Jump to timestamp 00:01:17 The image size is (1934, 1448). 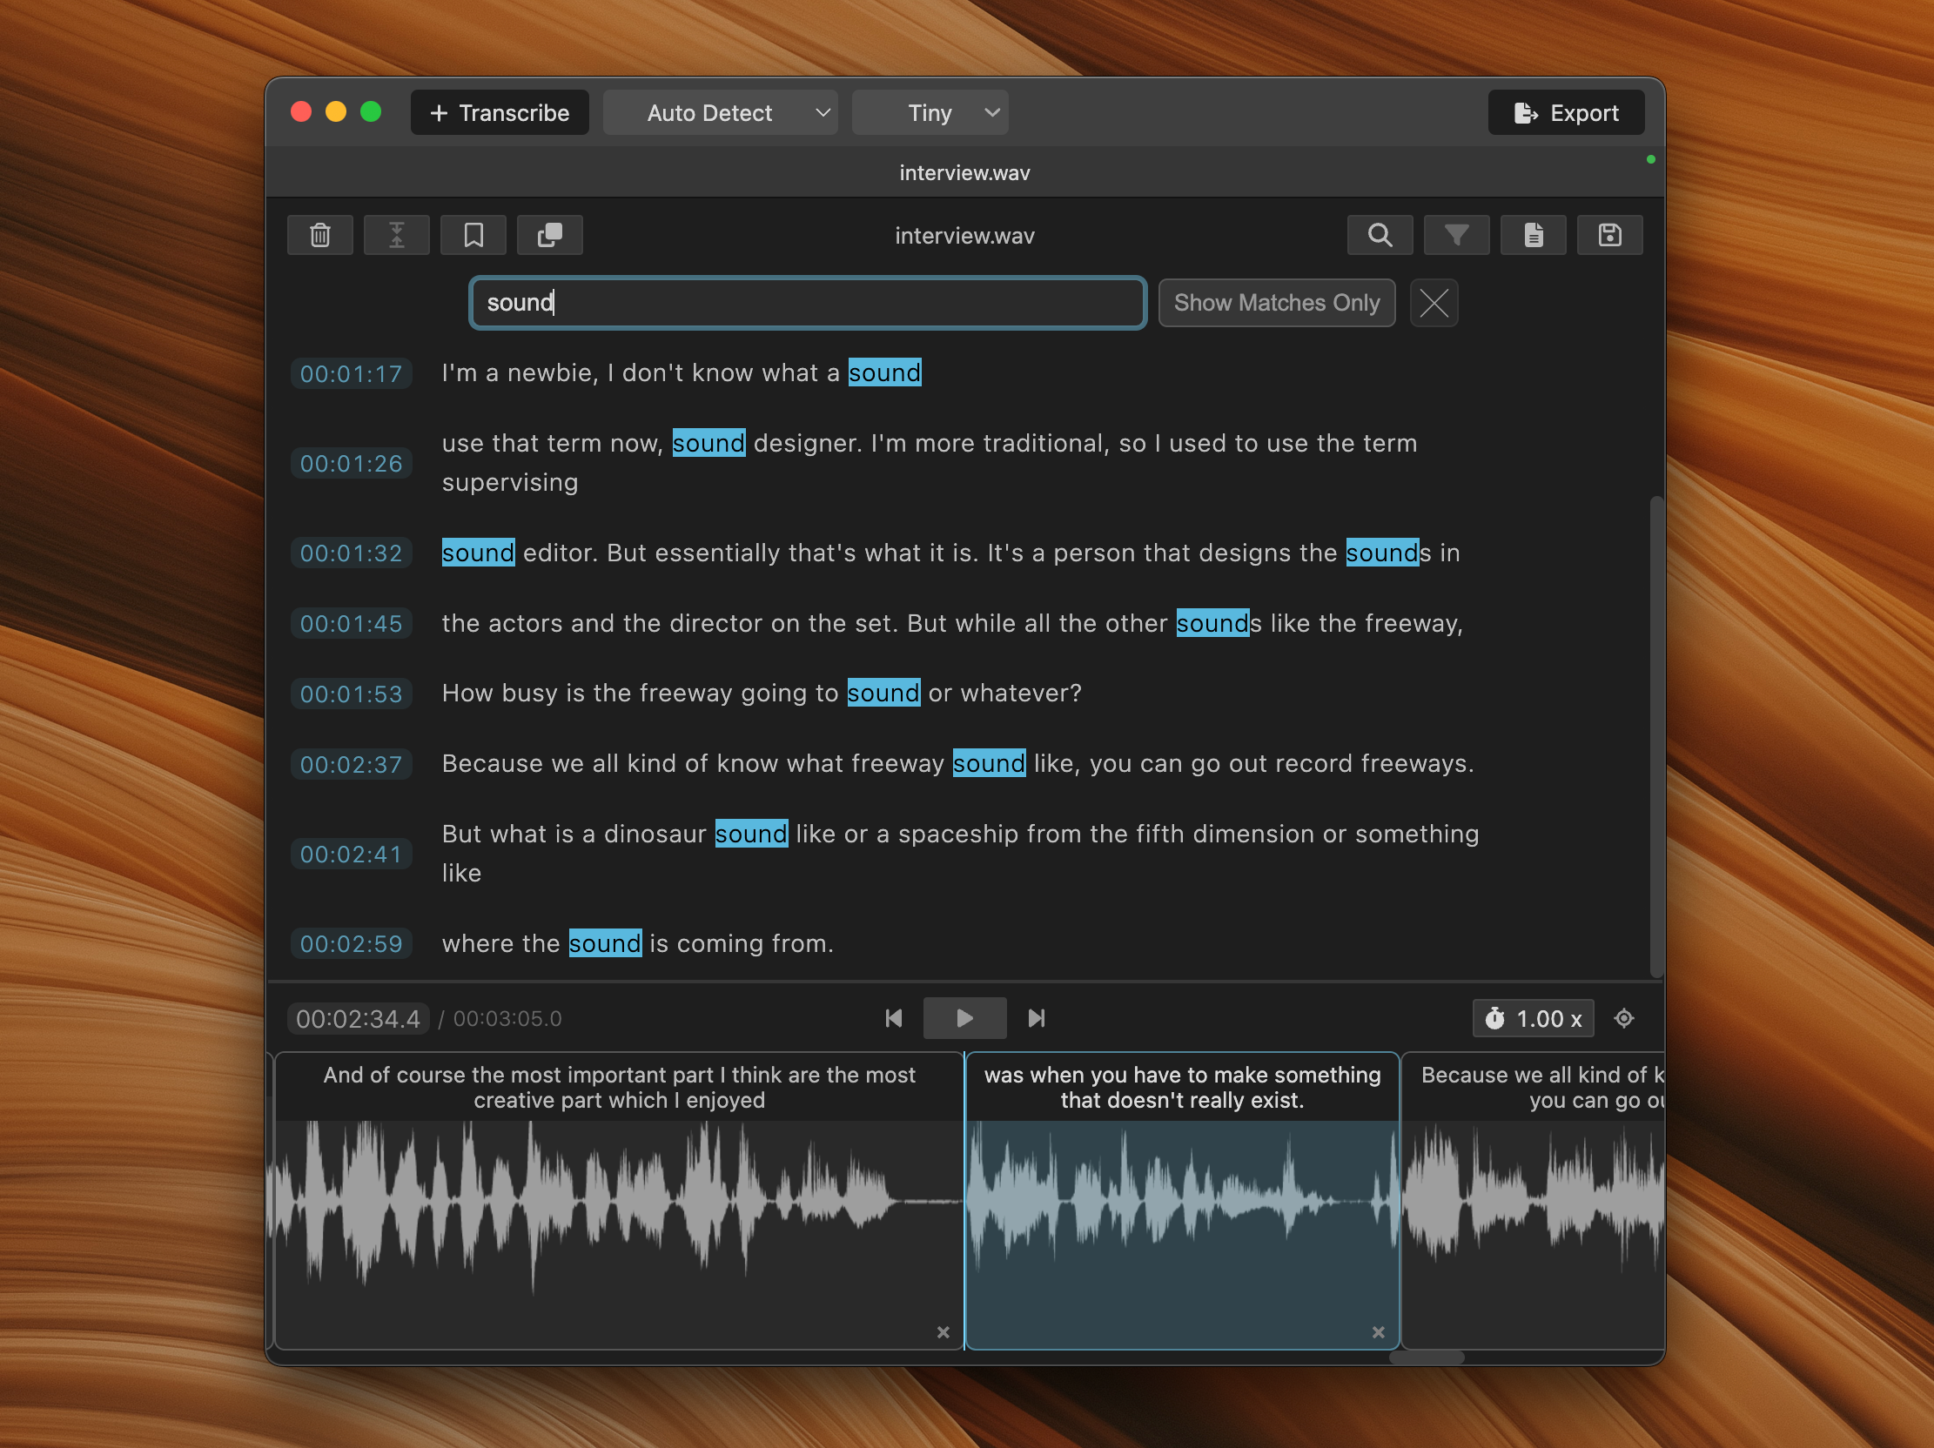point(352,374)
